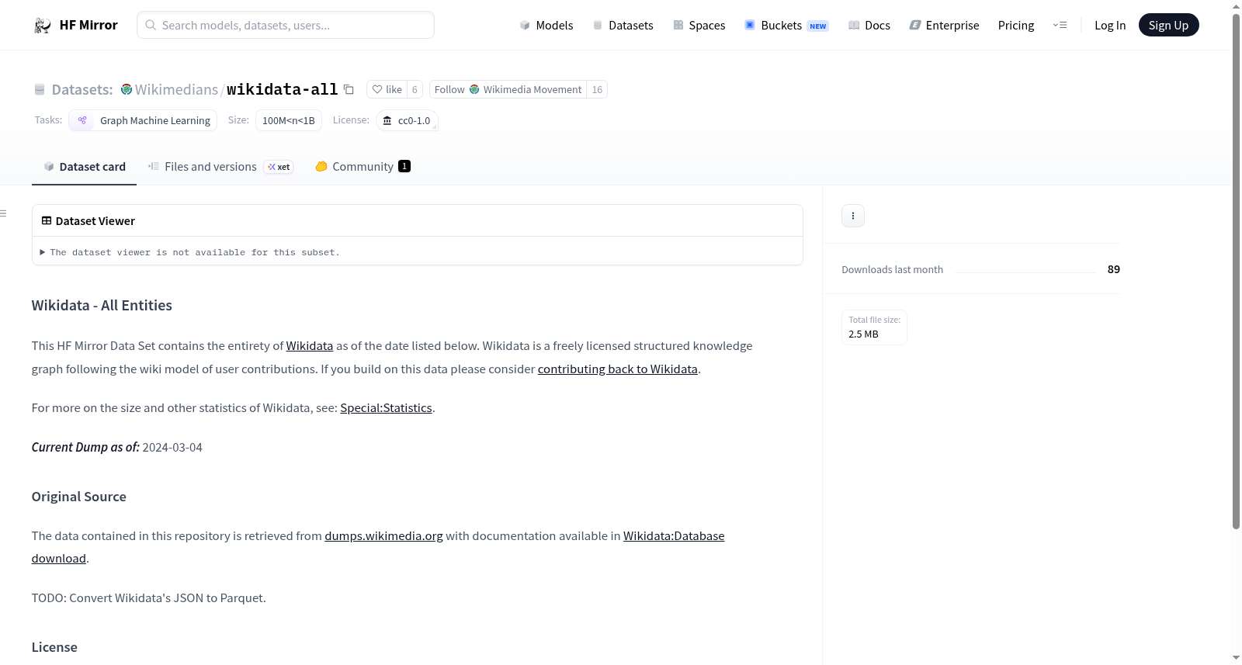This screenshot has width=1242, height=665.
Task: View the Pricing page
Action: pyautogui.click(x=1016, y=26)
